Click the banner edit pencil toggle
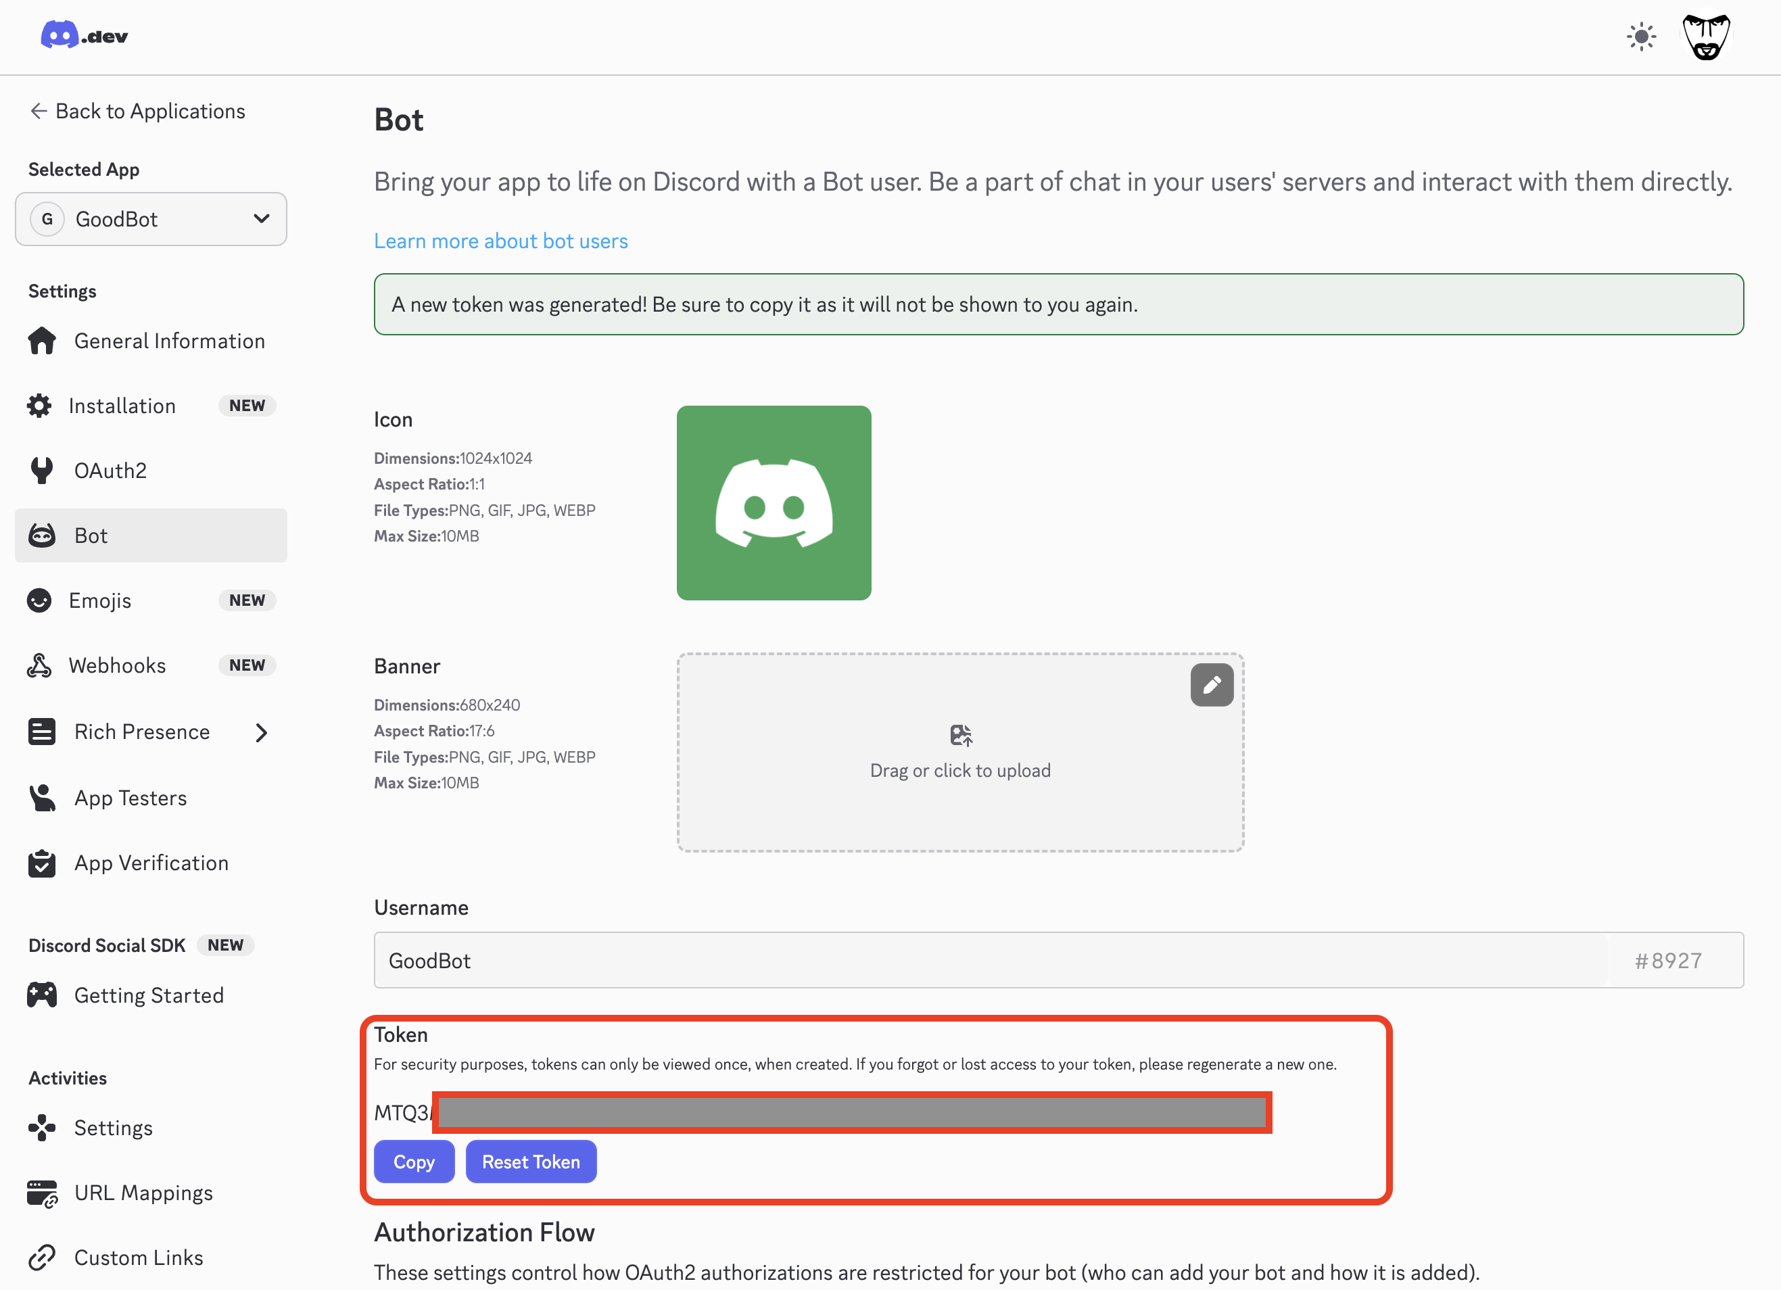The image size is (1781, 1290). (x=1212, y=685)
